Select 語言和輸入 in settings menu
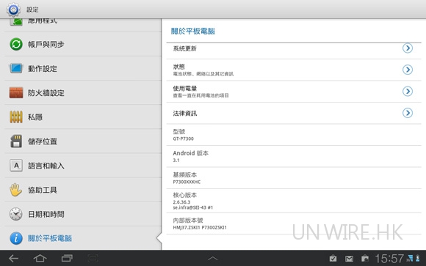This screenshot has width=426, height=266. 83,166
